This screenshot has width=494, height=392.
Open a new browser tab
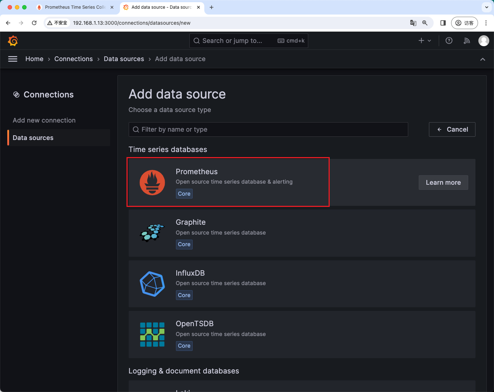(x=212, y=7)
